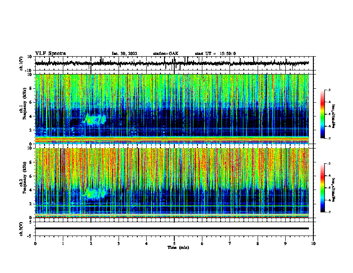Click the "4" tick on the time axis
Viewport: 353px width, 273px height.
coord(147,244)
